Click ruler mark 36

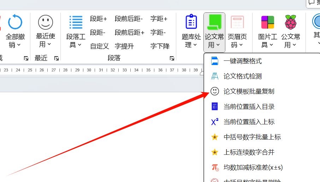pyautogui.click(x=160, y=70)
